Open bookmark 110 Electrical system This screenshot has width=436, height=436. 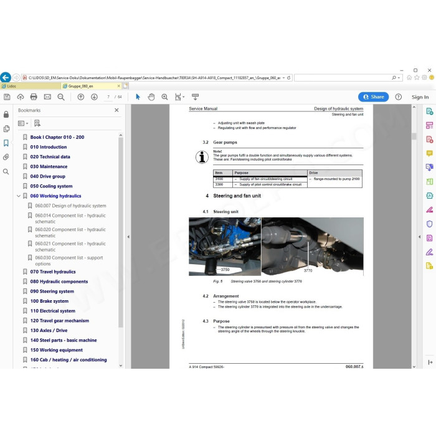(52, 311)
